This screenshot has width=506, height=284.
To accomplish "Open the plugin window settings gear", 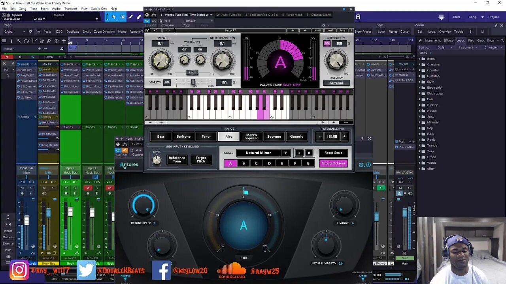I will click(x=323, y=25).
